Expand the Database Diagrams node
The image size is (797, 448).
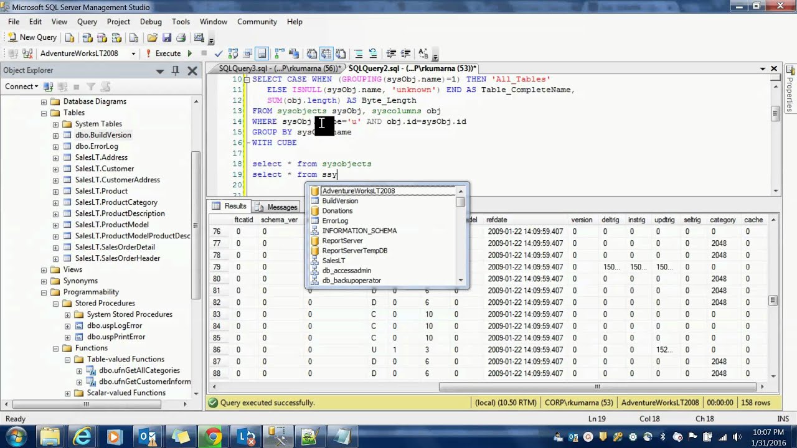[x=44, y=101]
